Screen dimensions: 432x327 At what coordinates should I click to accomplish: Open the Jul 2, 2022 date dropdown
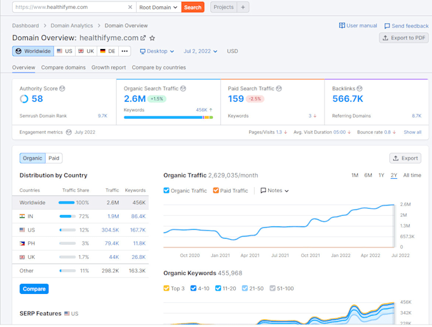click(200, 52)
